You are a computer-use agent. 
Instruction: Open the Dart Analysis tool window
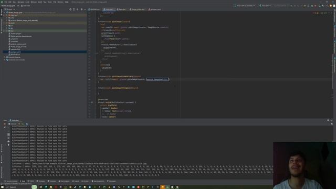pyautogui.click(x=64, y=181)
